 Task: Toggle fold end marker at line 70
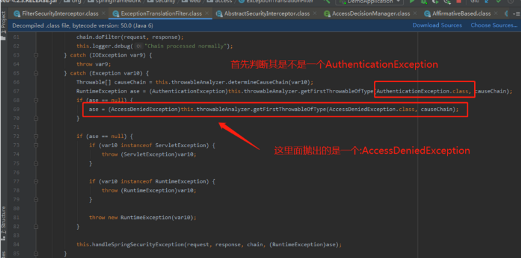(x=35, y=118)
